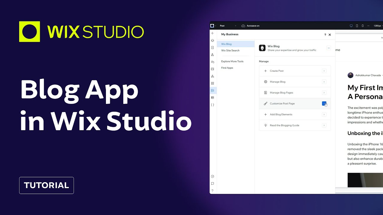The image size is (383, 215).
Task: Click the lightbulb icon beside Blogging Guide
Action: pyautogui.click(x=265, y=125)
